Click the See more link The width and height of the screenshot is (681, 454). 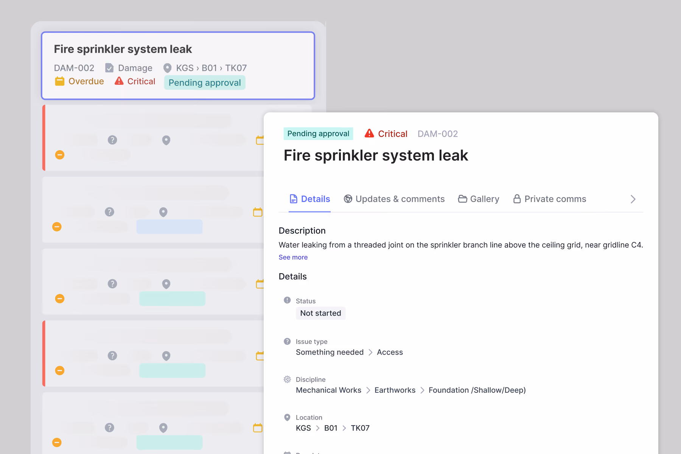coord(293,257)
